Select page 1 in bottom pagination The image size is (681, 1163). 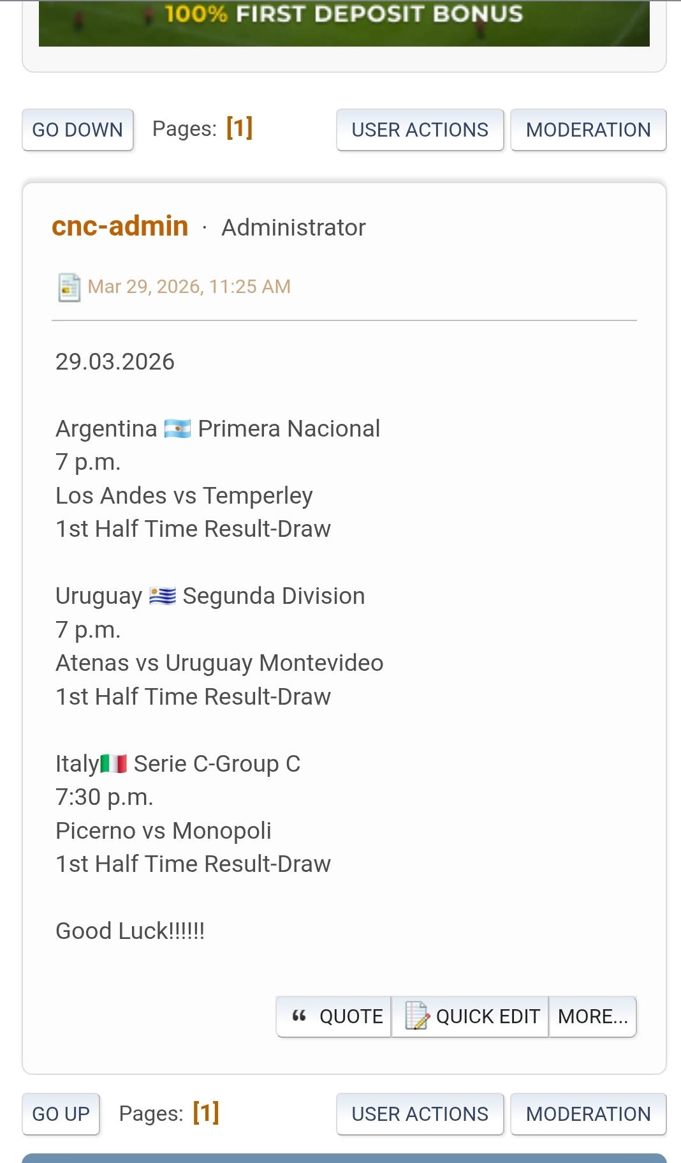tap(206, 1113)
